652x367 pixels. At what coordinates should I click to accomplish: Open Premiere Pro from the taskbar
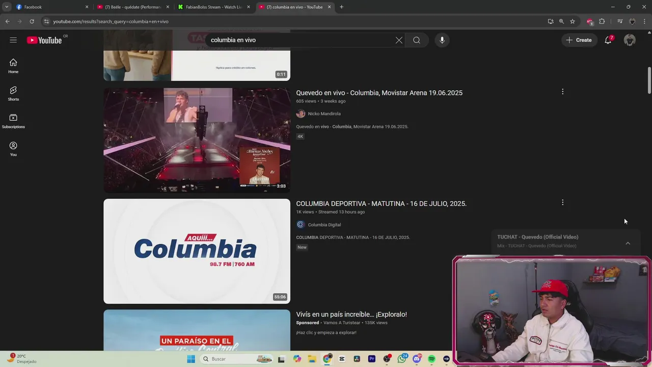pos(372,359)
